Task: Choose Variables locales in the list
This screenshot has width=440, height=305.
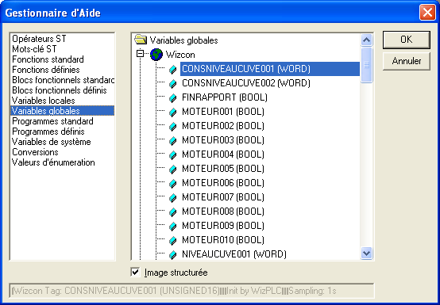Action: [x=44, y=101]
